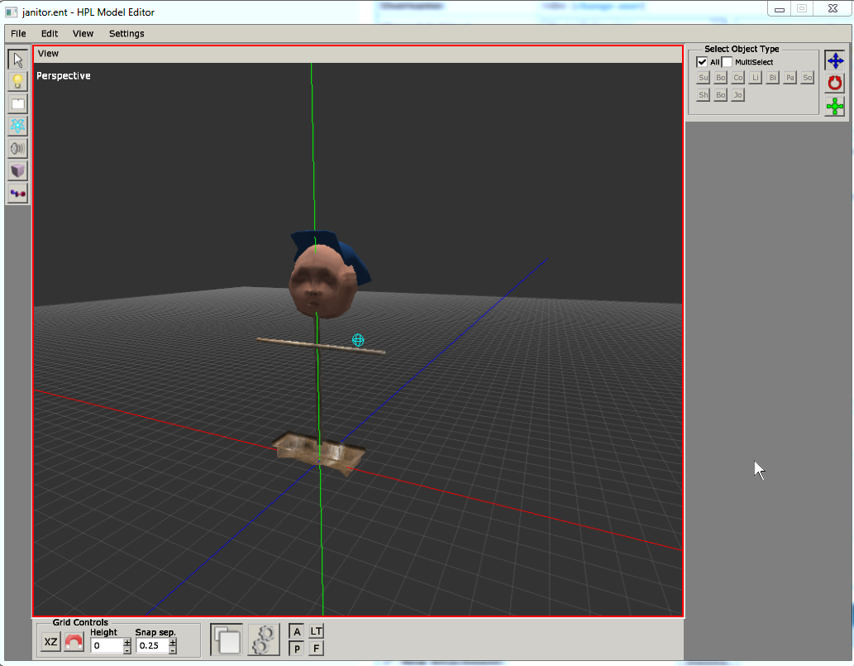Enable the MultiSelect checkbox
The width and height of the screenshot is (854, 666).
pyautogui.click(x=728, y=62)
